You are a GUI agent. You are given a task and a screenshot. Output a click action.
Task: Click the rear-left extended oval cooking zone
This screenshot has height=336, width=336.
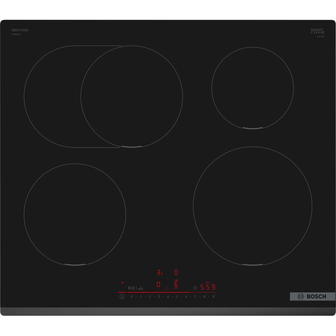coord(103,97)
